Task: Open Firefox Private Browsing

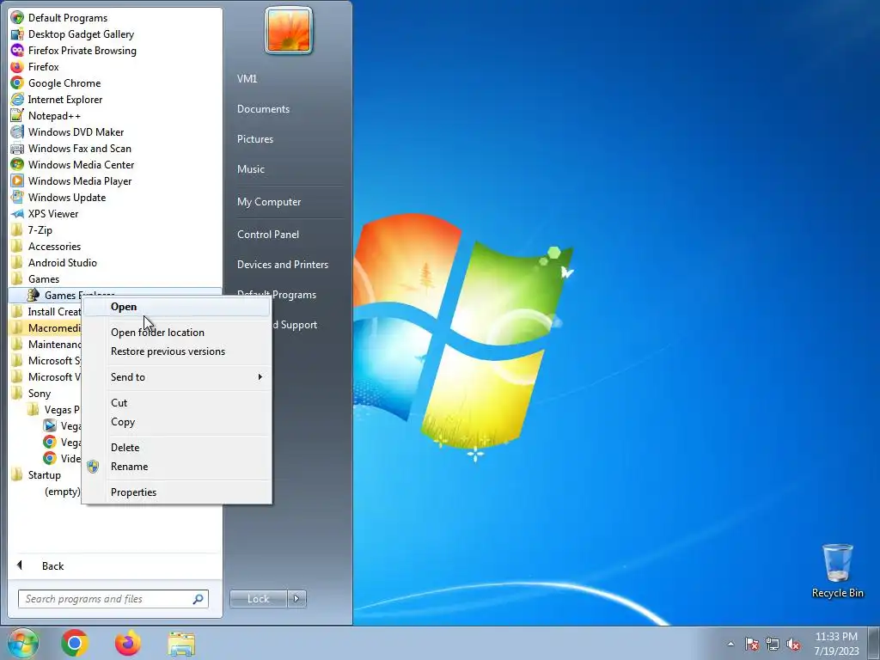Action: [x=74, y=51]
